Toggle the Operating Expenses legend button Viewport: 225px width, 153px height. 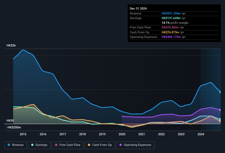coord(135,145)
